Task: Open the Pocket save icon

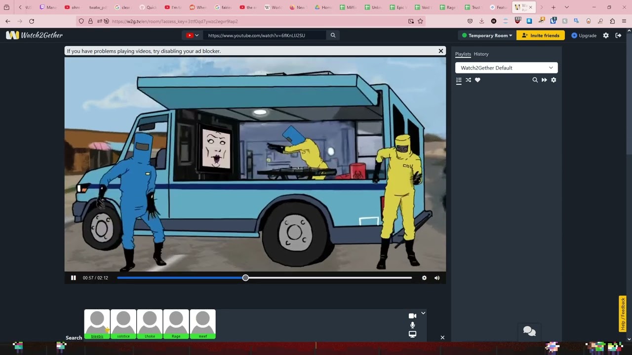Action: point(470,21)
